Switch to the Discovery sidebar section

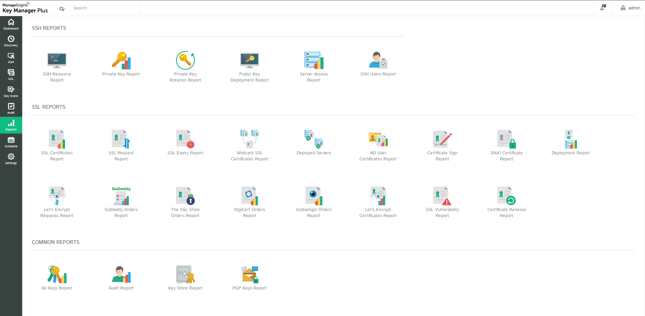pos(11,41)
